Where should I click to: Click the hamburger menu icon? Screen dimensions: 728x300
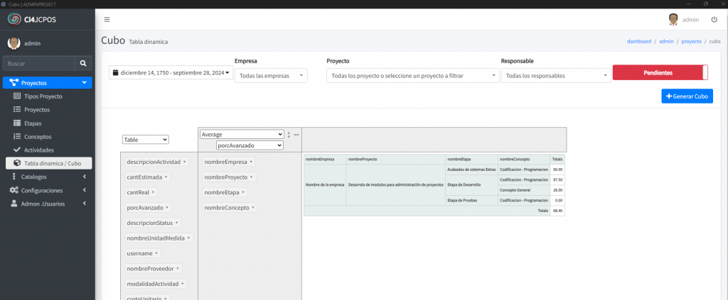[x=107, y=19]
